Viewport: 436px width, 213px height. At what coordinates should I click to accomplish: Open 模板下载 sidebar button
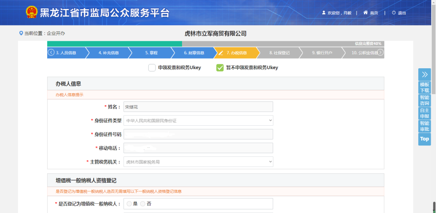point(424,87)
